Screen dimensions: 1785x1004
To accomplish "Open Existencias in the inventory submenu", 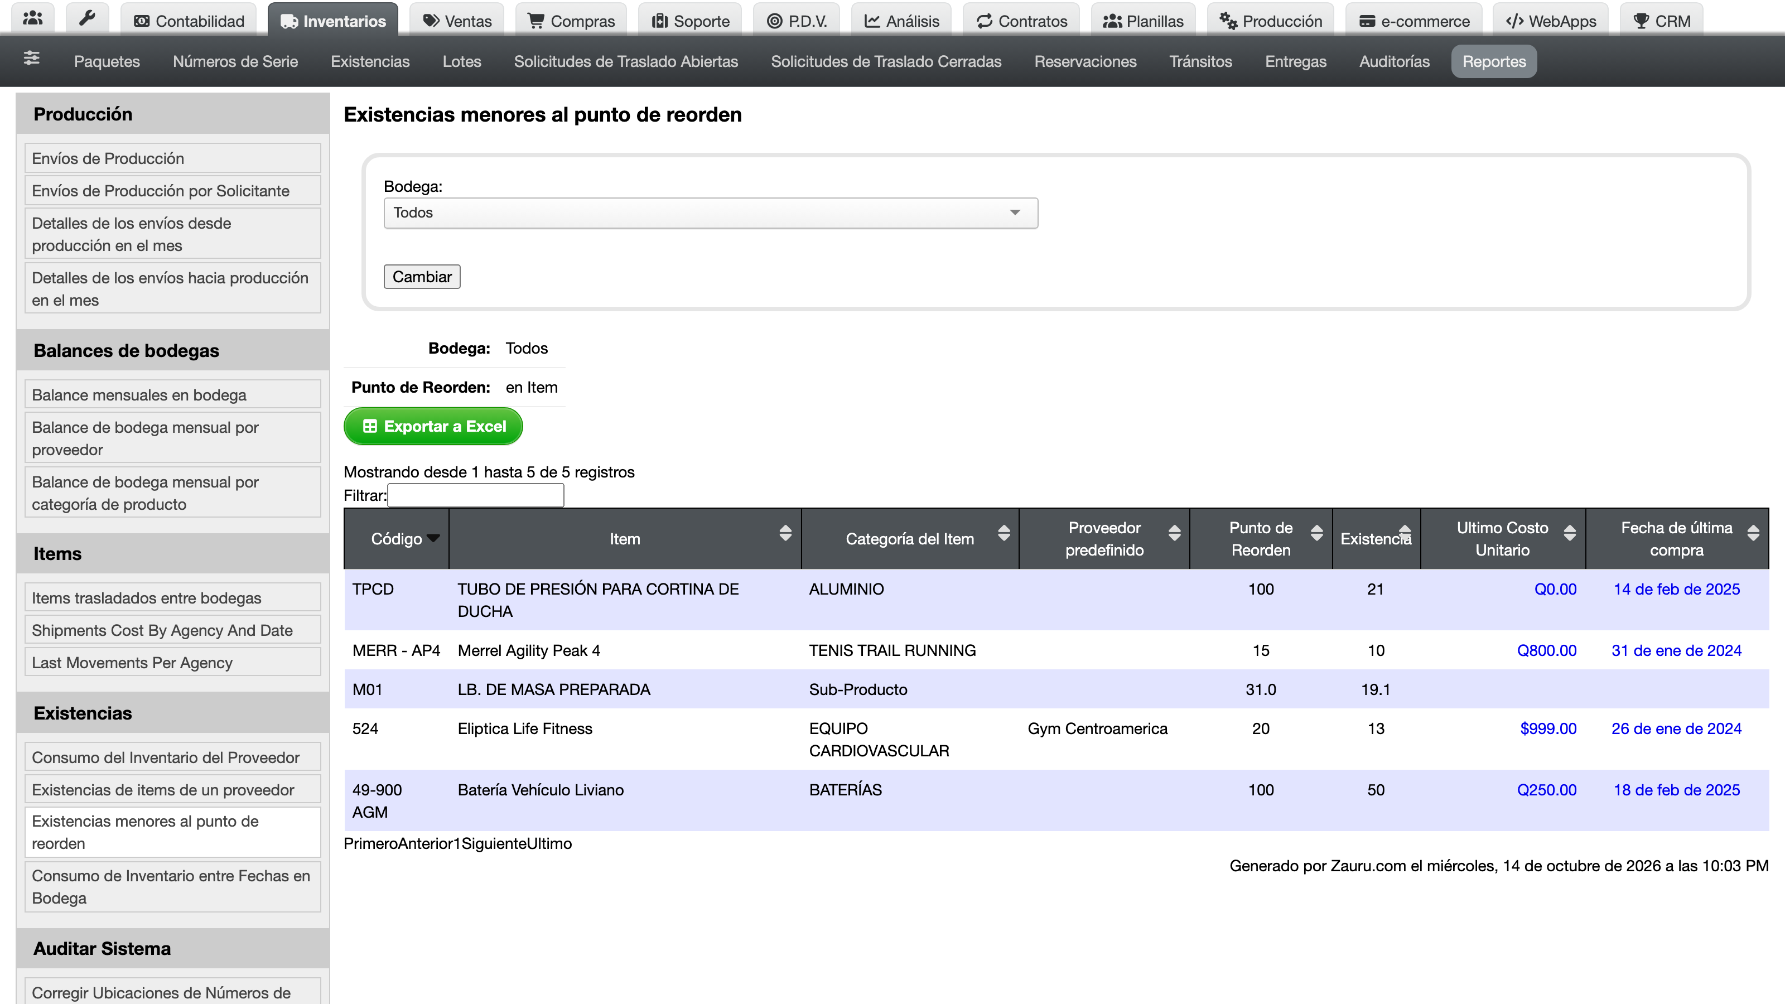I will [370, 62].
